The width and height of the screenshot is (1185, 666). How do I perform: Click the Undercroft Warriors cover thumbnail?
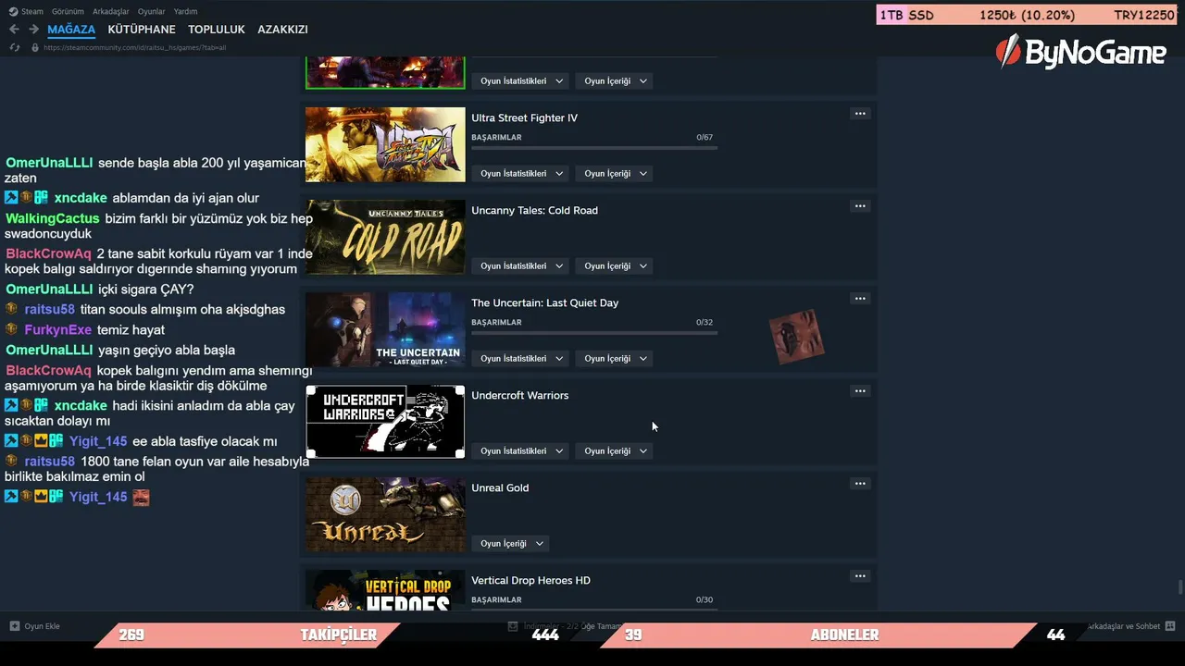(x=385, y=422)
